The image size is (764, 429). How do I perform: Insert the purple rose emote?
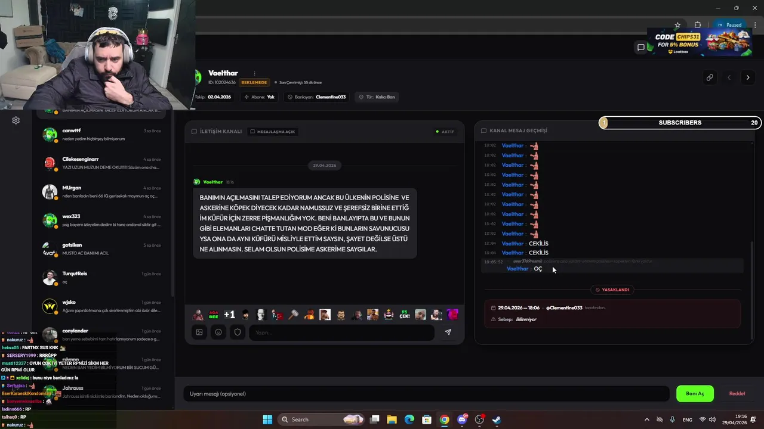coord(452,315)
